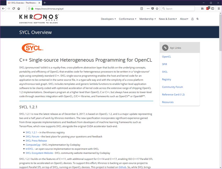The height and width of the screenshot is (169, 222).
Task: Open the Reference Card (1.2) link
Action: point(173,95)
